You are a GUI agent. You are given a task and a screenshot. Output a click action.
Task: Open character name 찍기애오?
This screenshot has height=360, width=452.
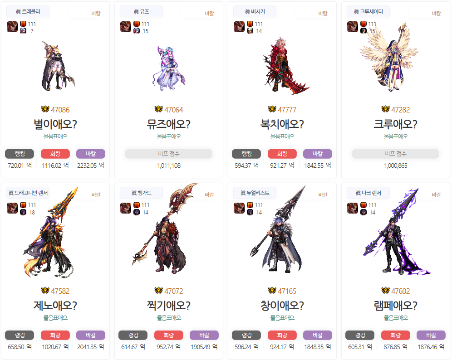coord(169,306)
